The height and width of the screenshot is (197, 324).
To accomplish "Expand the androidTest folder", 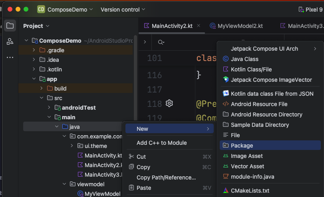I will [x=49, y=108].
